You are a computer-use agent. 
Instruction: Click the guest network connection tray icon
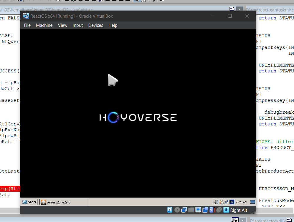tap(226, 202)
